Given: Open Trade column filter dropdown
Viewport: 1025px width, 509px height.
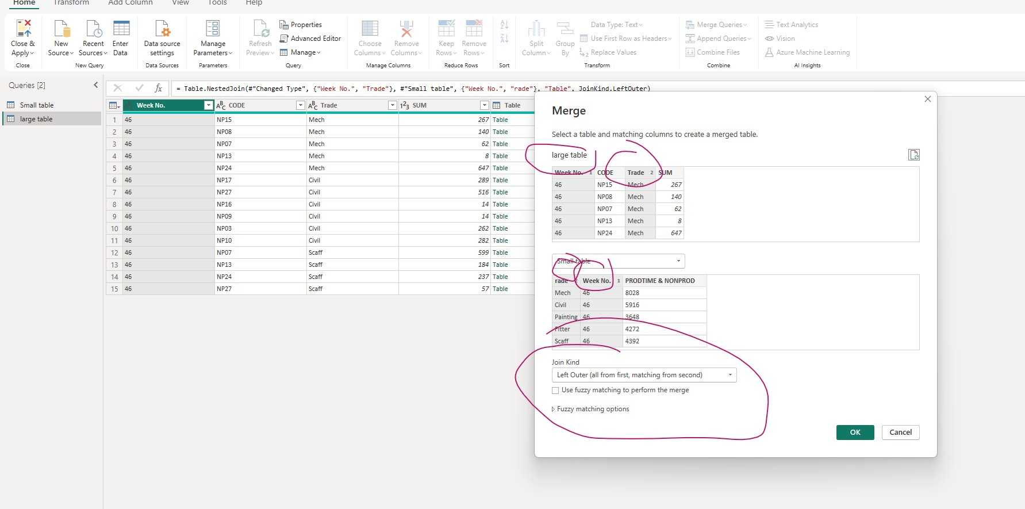Looking at the screenshot, I should pos(392,105).
